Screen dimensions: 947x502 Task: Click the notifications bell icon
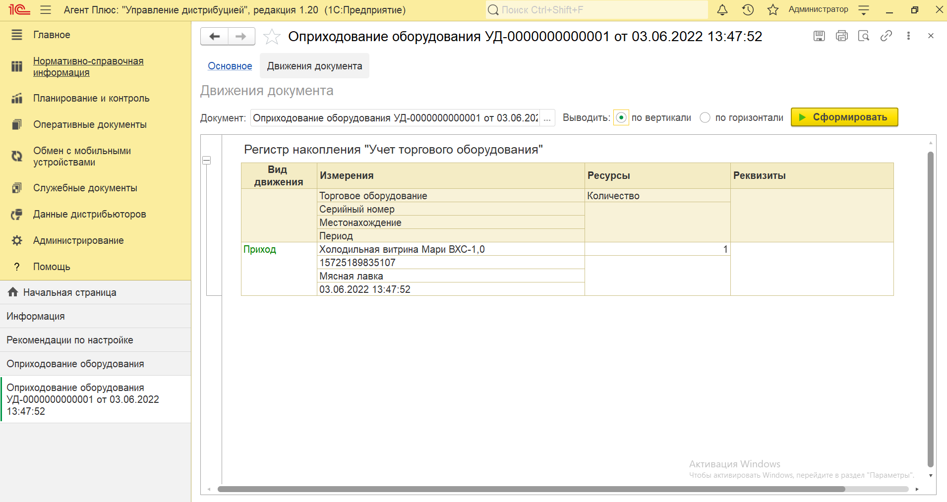722,10
